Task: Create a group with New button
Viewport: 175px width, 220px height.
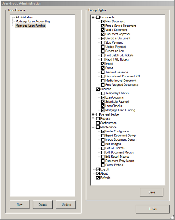Action: pyautogui.click(x=19, y=205)
